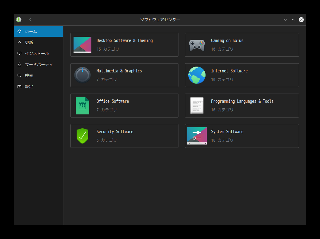320x239 pixels.
Task: Click '7 カテゴリ' under Multimedia & Graphics
Action: [107, 79]
